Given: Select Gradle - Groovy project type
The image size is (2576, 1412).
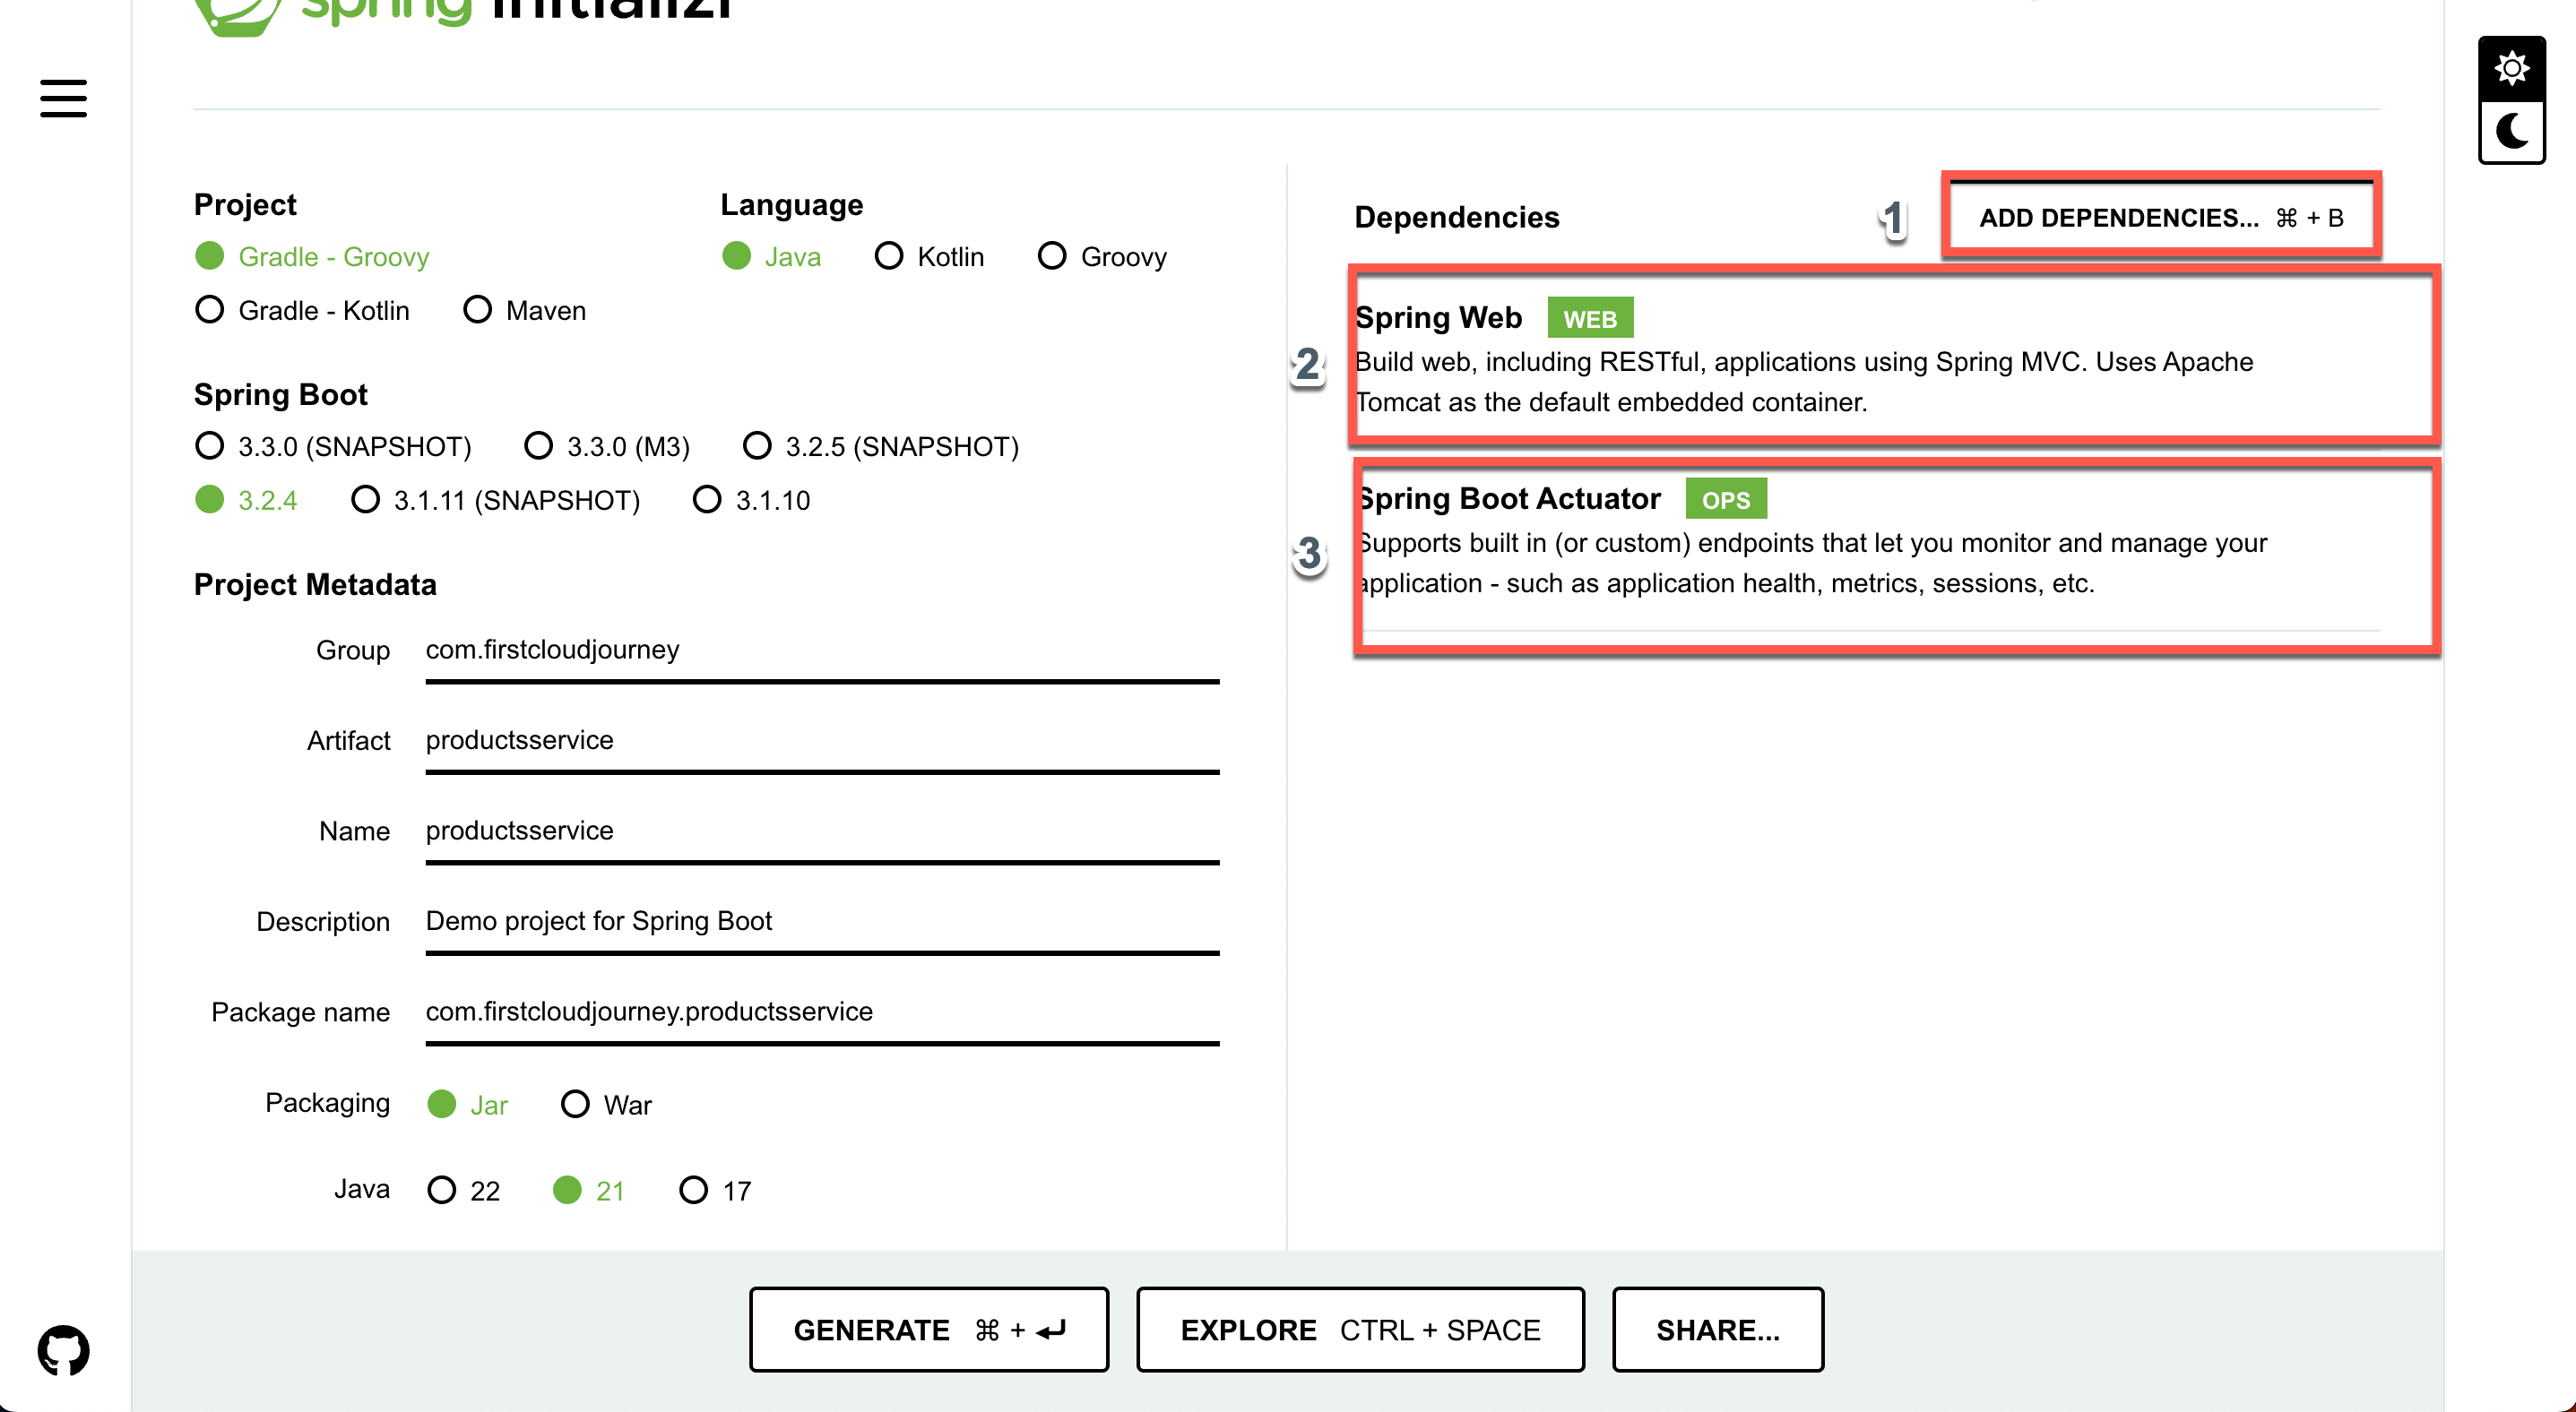Looking at the screenshot, I should coord(312,257).
